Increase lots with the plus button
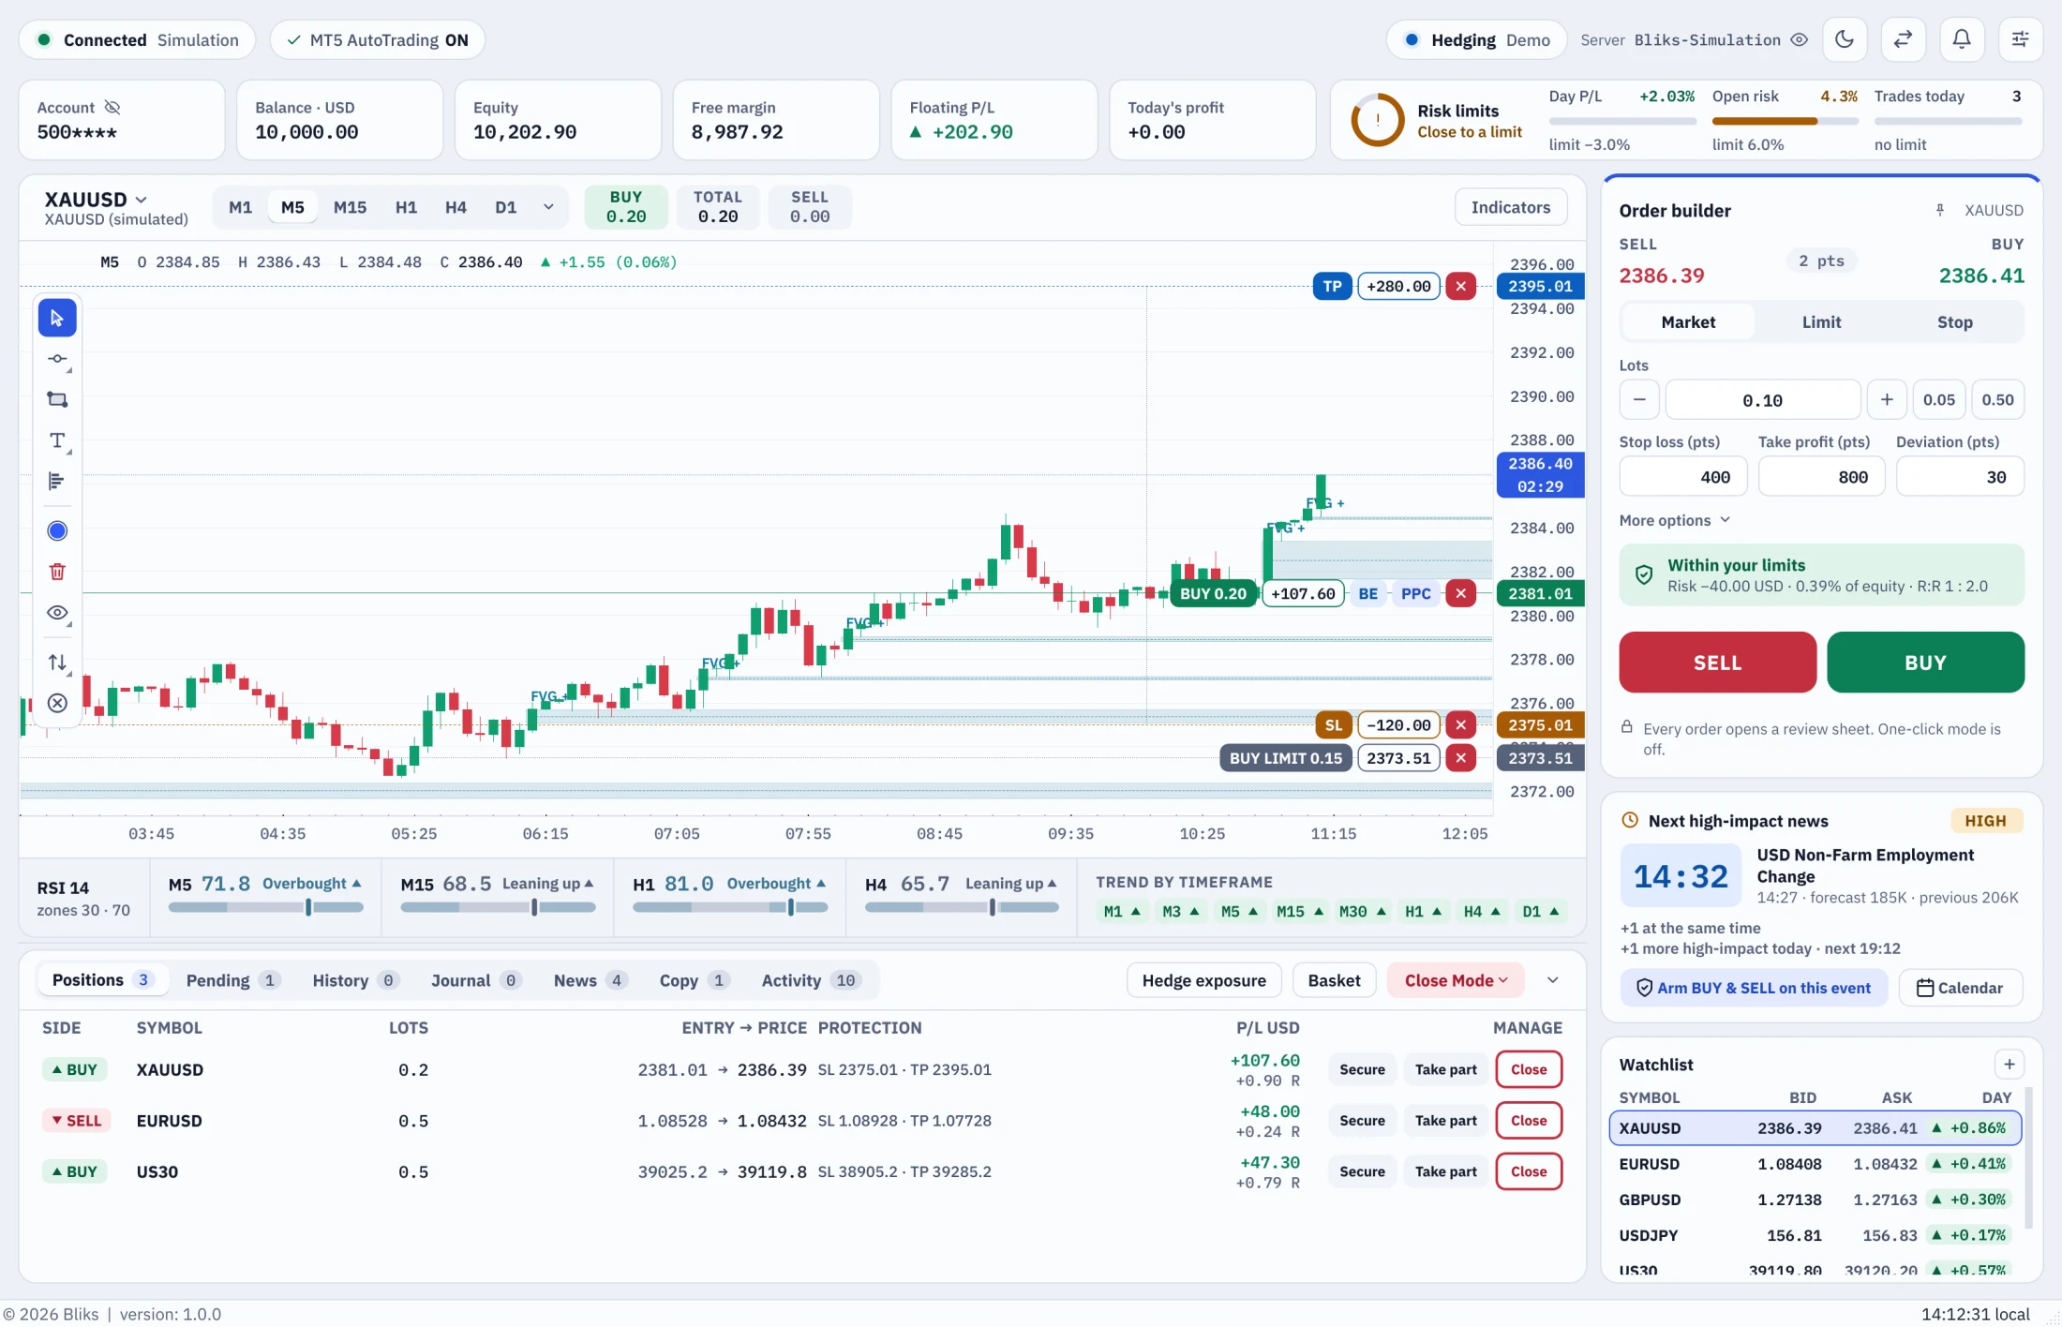This screenshot has height=1327, width=2062. pyautogui.click(x=1886, y=400)
